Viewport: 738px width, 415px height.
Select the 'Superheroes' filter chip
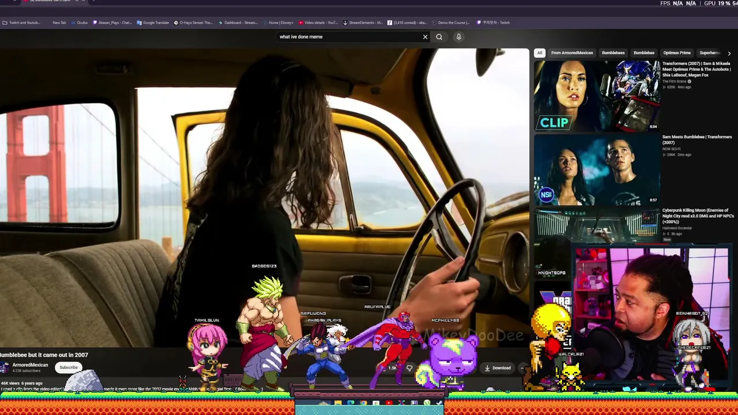tap(710, 53)
